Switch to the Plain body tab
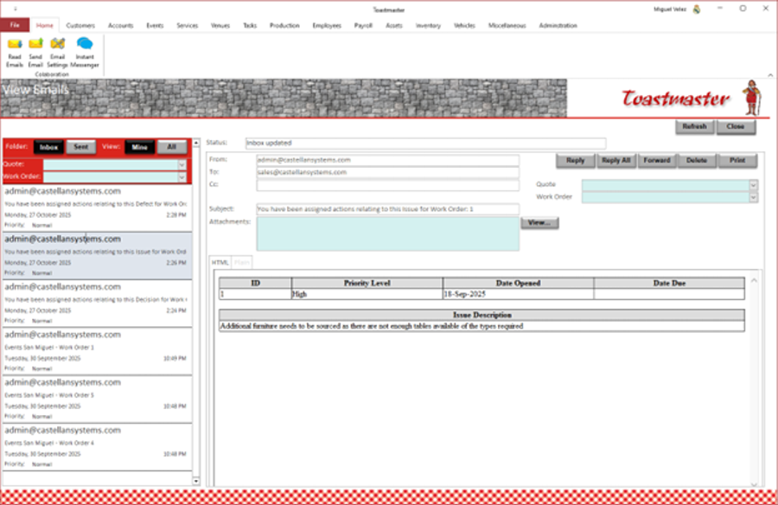 [x=242, y=262]
